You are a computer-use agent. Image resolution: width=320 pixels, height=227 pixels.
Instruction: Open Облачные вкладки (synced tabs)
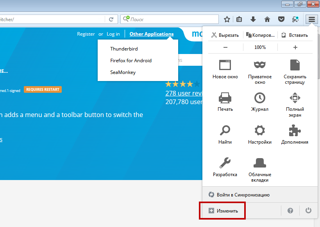260,170
